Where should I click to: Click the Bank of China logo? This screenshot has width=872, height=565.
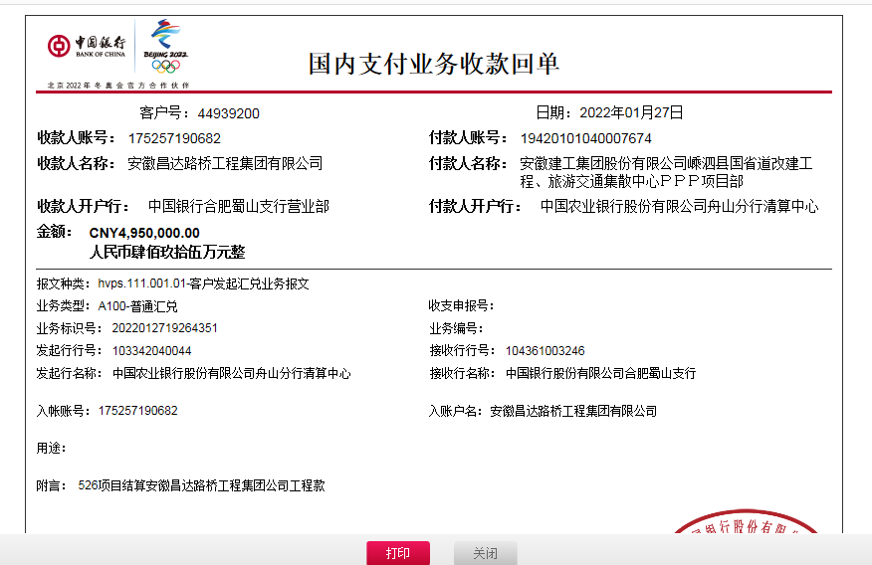click(x=87, y=46)
